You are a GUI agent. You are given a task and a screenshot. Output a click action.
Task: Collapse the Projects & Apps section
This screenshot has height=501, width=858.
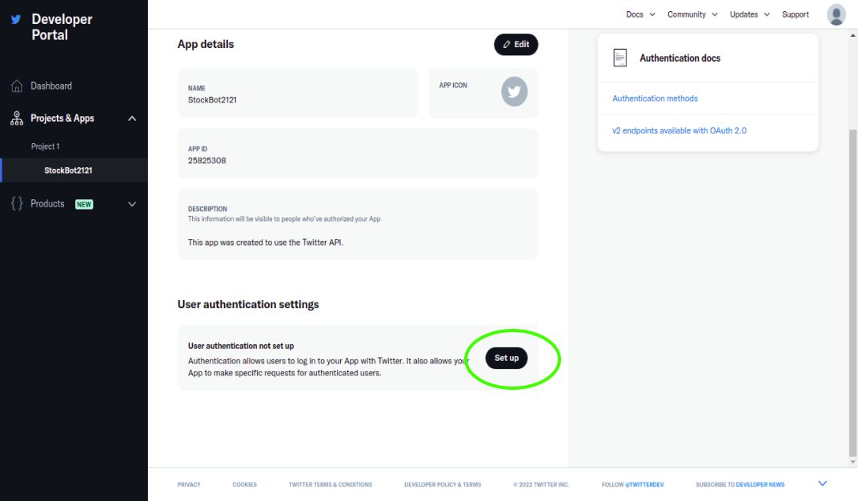[x=132, y=118]
